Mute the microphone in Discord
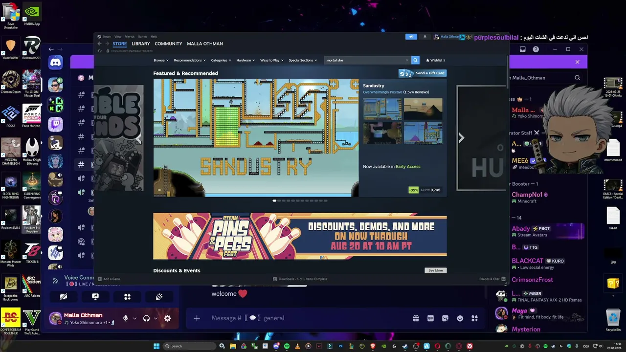This screenshot has width=626, height=352. pyautogui.click(x=126, y=318)
